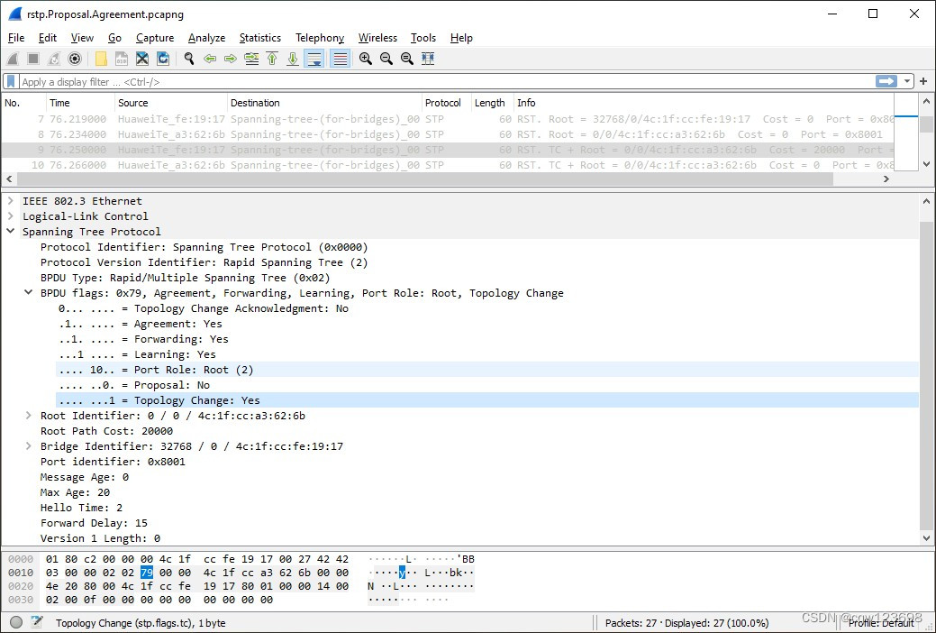Jump to first packet up arrow icon
The width and height of the screenshot is (936, 633).
[272, 59]
